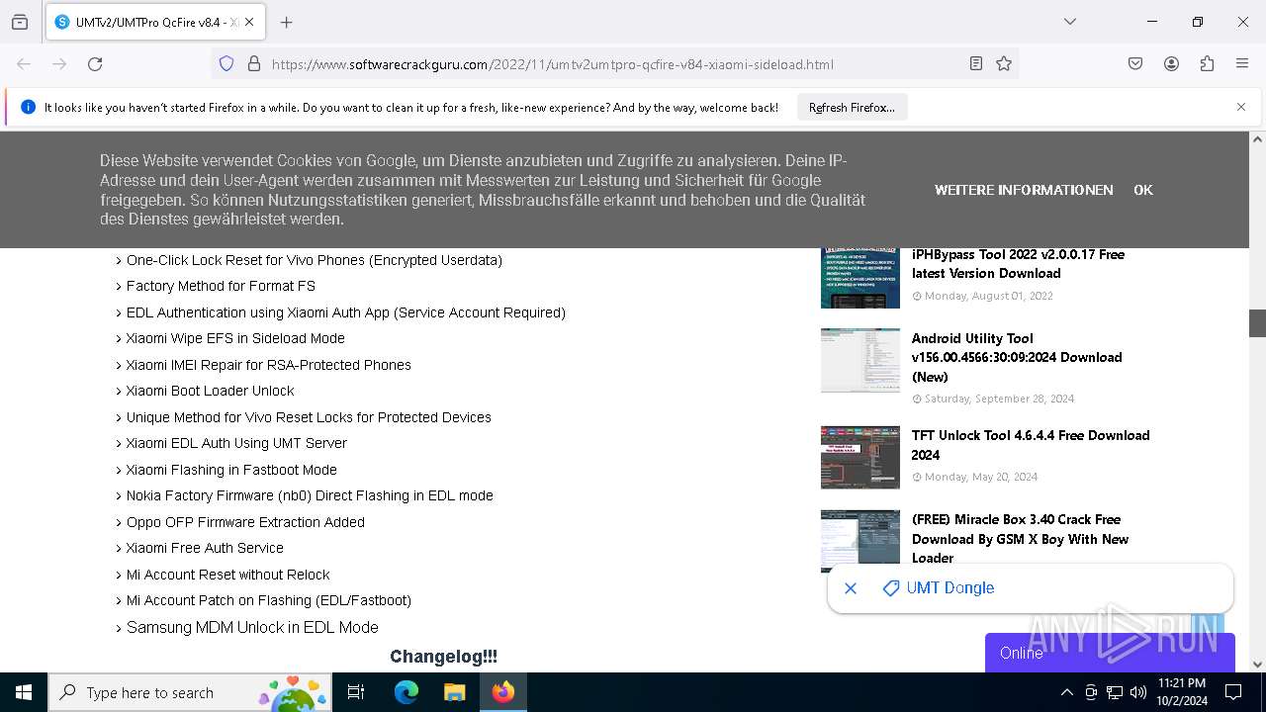Select the text 'Samsung MDM Unlock in EDL Mode'
This screenshot has width=1266, height=712.
pyautogui.click(x=252, y=627)
